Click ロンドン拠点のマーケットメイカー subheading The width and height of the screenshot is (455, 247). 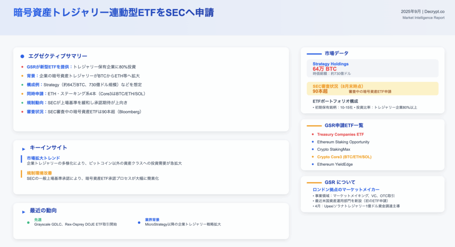coord(346,190)
